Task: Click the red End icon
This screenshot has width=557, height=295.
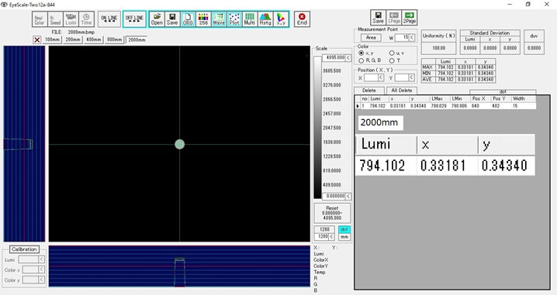Action: pos(302,19)
